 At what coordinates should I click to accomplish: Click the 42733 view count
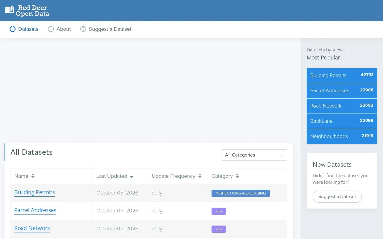pos(367,75)
